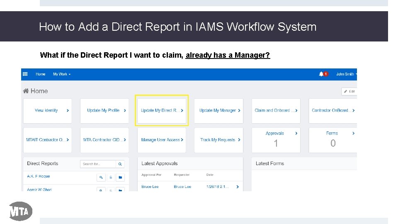The image size is (398, 224).
Task: Click the 1/26/18 date cell
Action: (218, 187)
